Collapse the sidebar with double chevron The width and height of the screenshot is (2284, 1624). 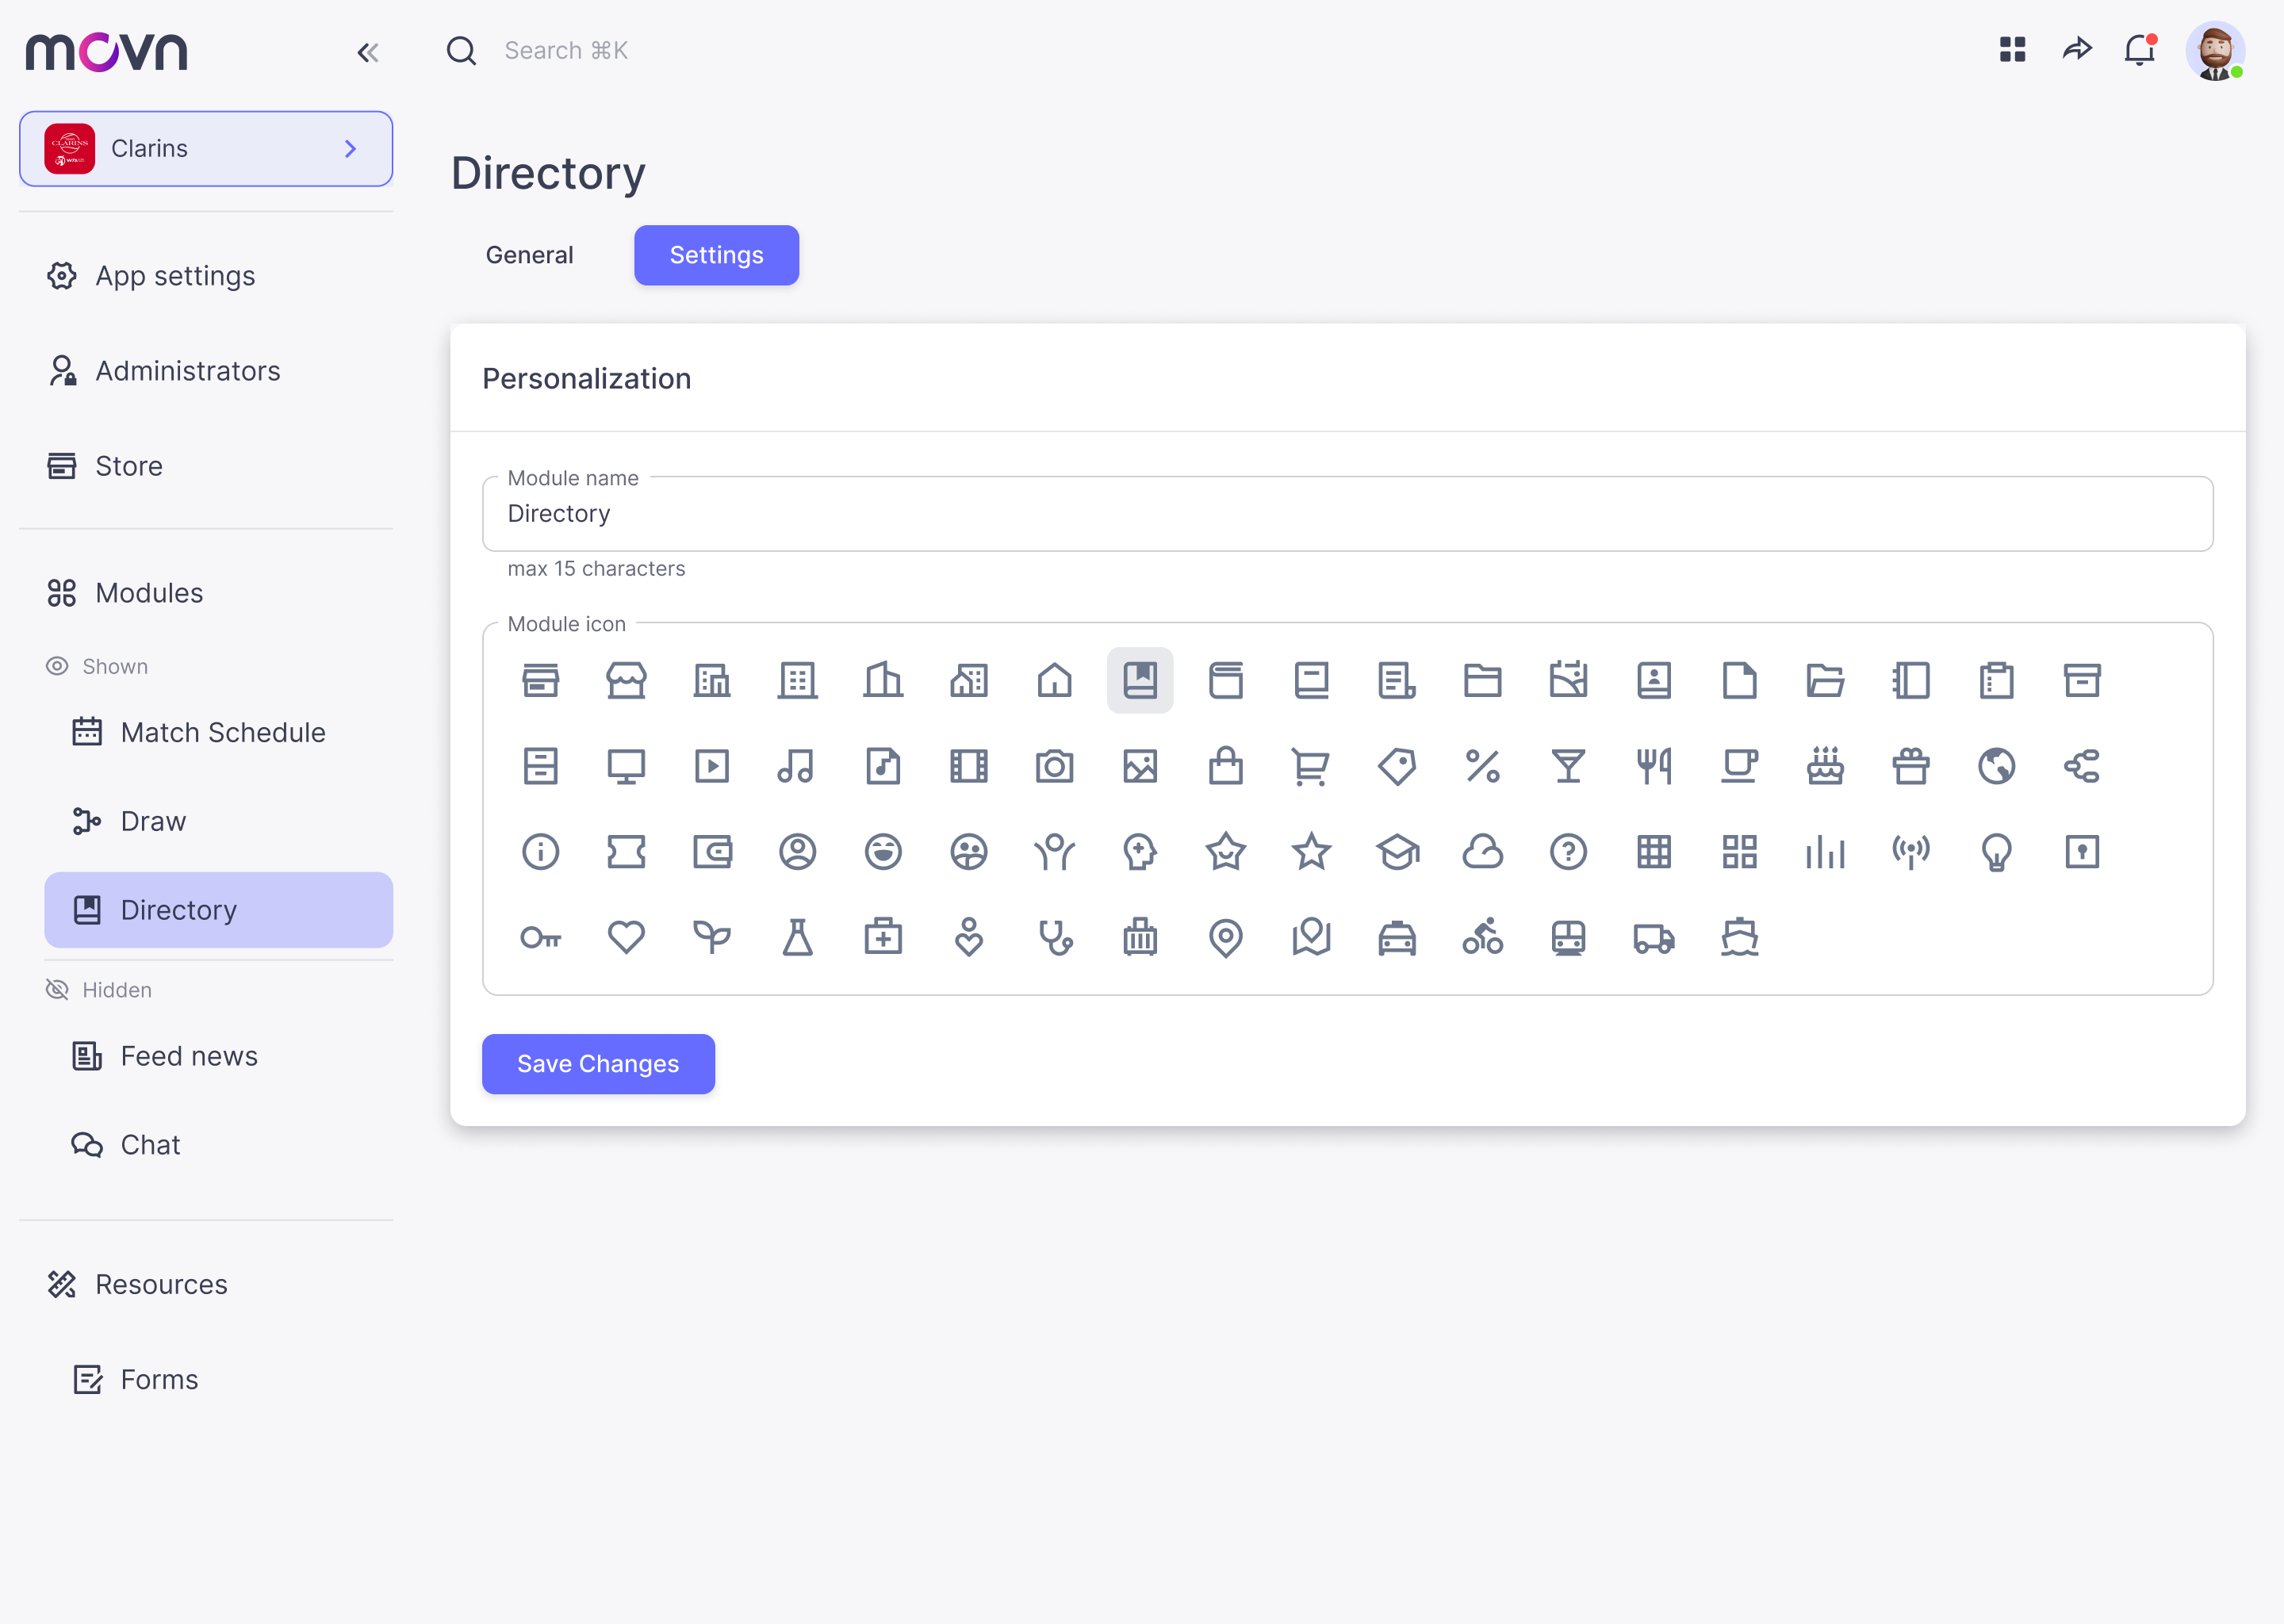point(368,52)
